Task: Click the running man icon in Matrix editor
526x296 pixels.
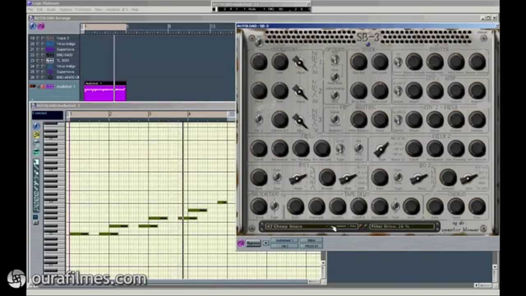Action: click(x=36, y=126)
